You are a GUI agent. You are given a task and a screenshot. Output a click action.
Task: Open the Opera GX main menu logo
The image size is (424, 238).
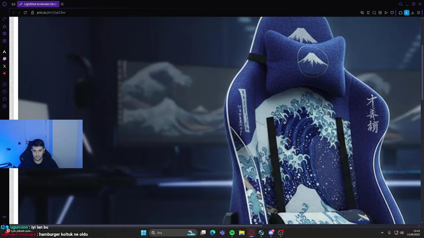4,4
